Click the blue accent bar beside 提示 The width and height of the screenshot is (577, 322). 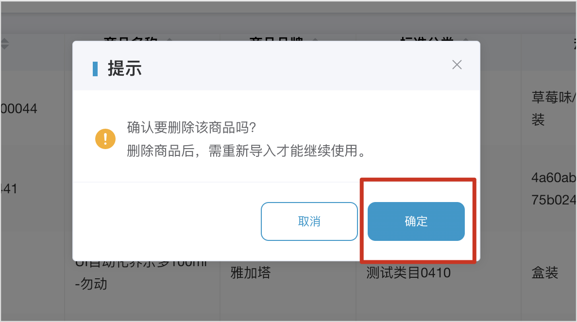[95, 69]
